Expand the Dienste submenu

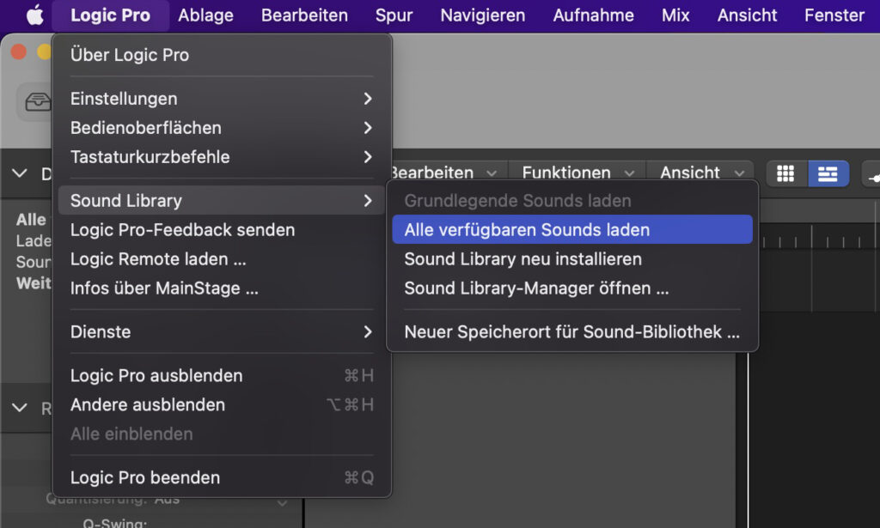tap(222, 331)
